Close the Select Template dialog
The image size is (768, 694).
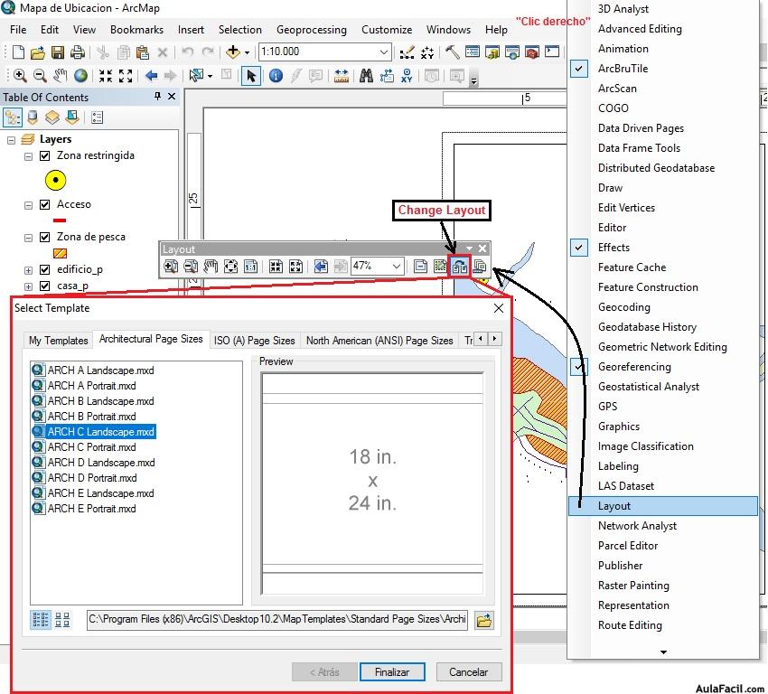[x=499, y=308]
